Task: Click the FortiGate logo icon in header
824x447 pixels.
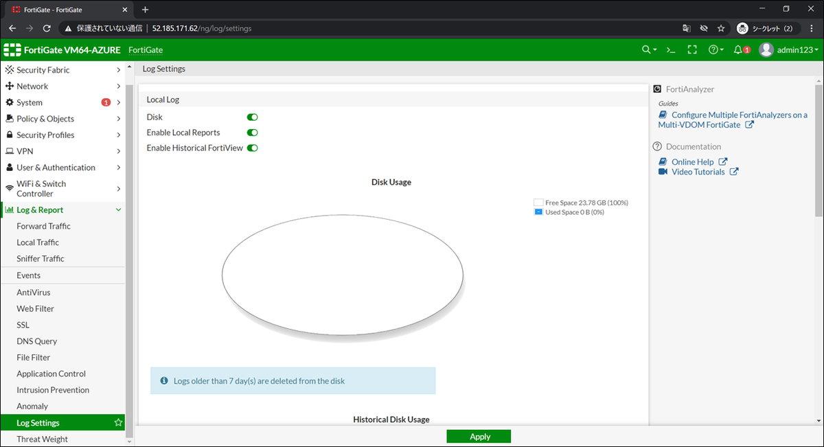Action: [12, 50]
